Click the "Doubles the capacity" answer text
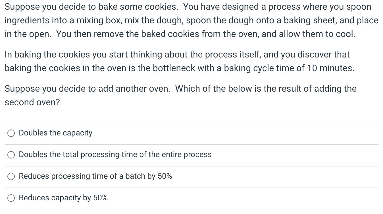The image size is (383, 214). click(x=55, y=133)
